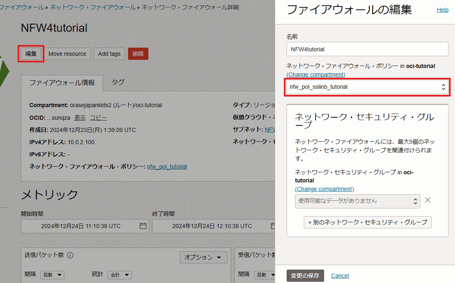Save changes with 変更の保存 button

click(305, 276)
